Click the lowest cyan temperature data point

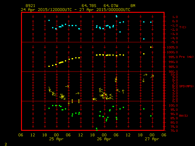point(144,39)
